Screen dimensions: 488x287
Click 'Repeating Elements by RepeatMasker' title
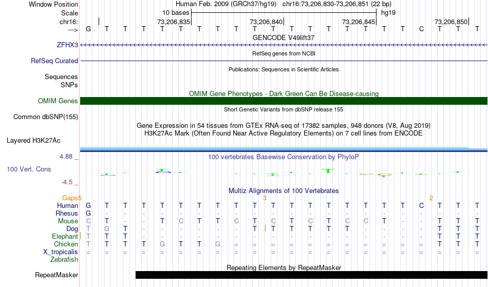pyautogui.click(x=284, y=267)
